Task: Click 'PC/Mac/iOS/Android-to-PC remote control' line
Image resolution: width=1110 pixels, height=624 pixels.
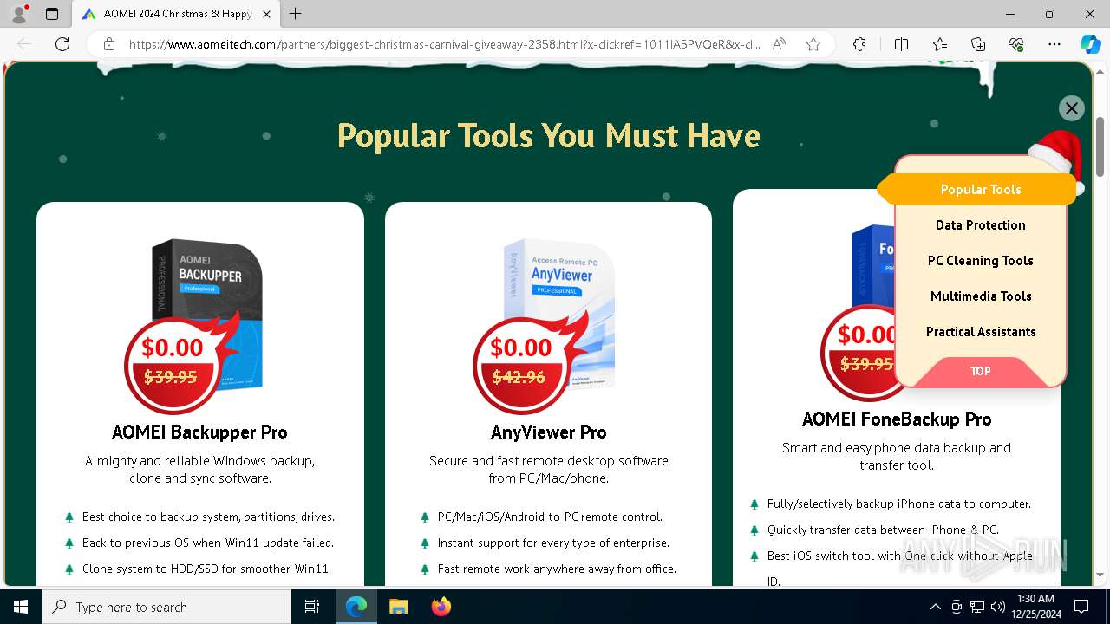Action: pos(550,517)
